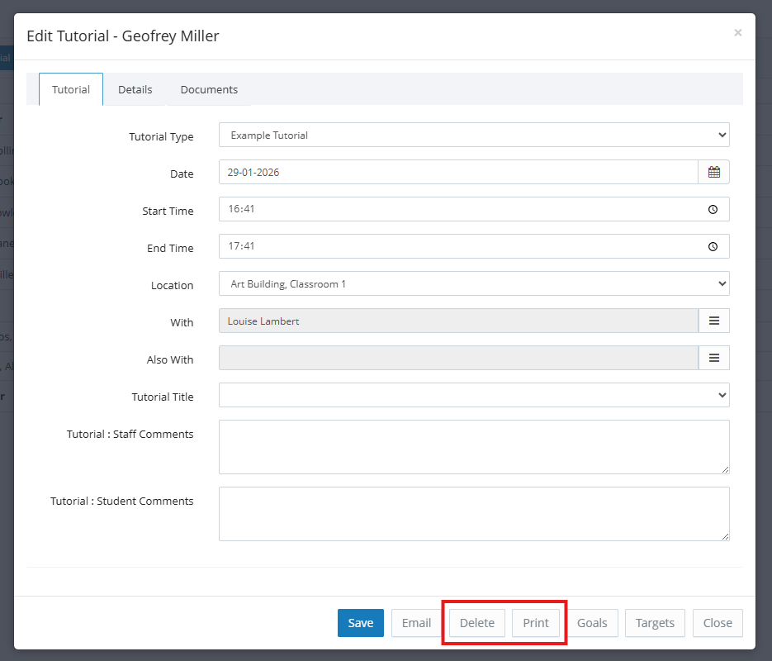
Task: Switch to the Details tab
Action: click(x=135, y=89)
